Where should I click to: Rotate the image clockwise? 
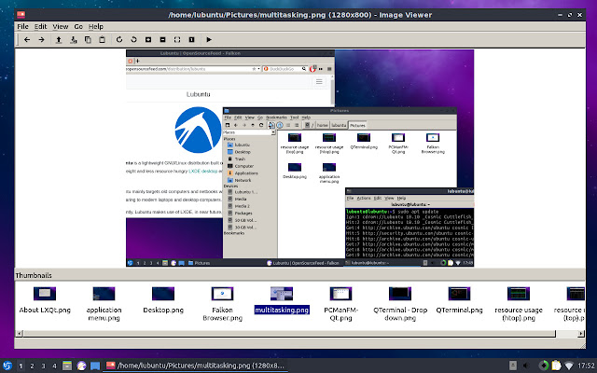click(x=119, y=39)
